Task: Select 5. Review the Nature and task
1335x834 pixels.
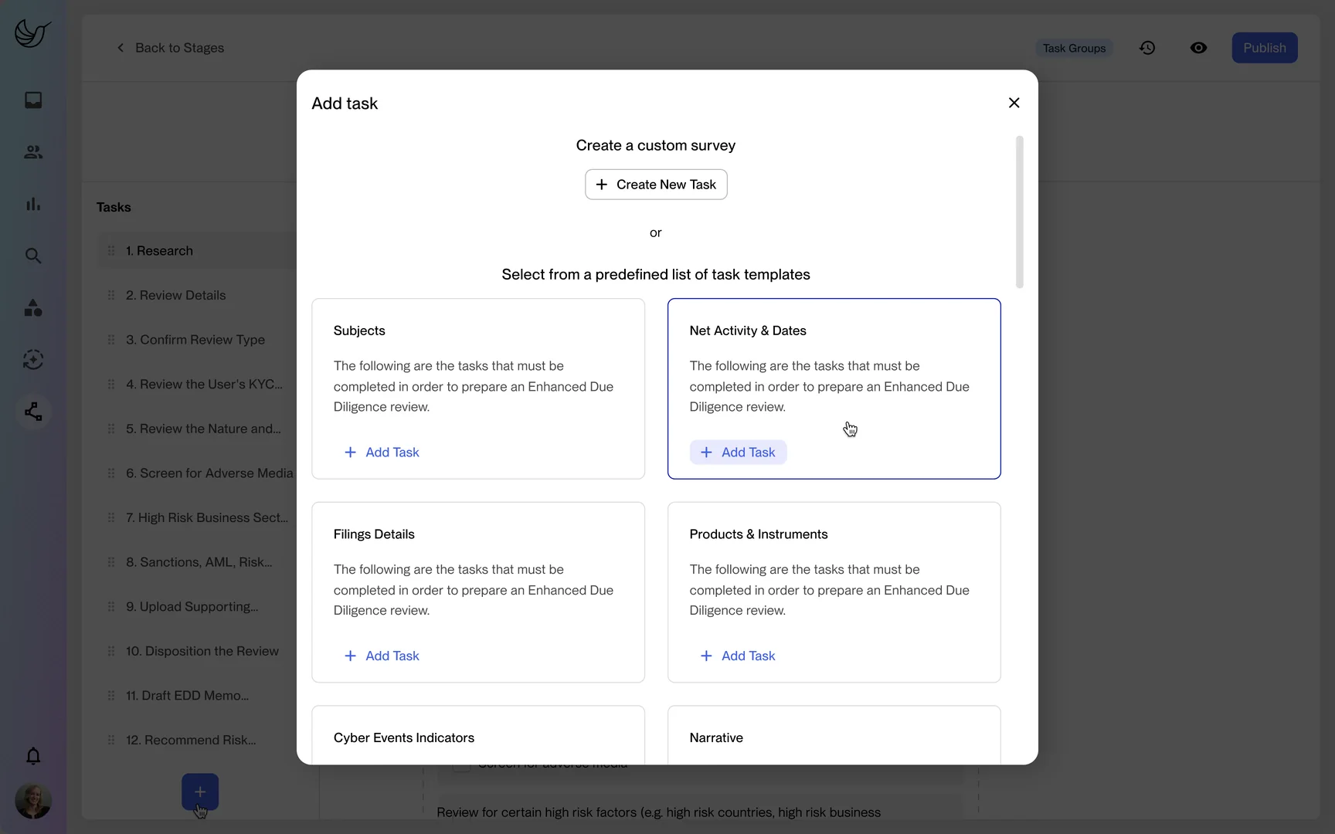Action: [x=197, y=429]
